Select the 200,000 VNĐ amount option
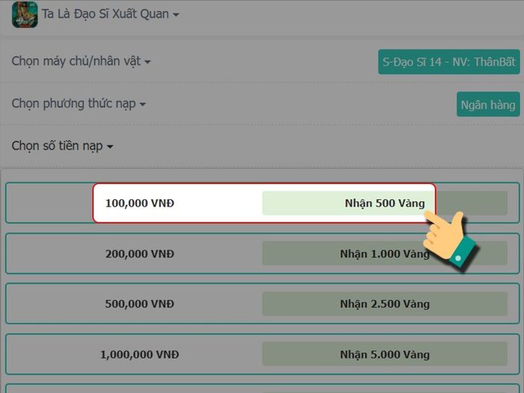The height and width of the screenshot is (393, 524). tap(262, 254)
